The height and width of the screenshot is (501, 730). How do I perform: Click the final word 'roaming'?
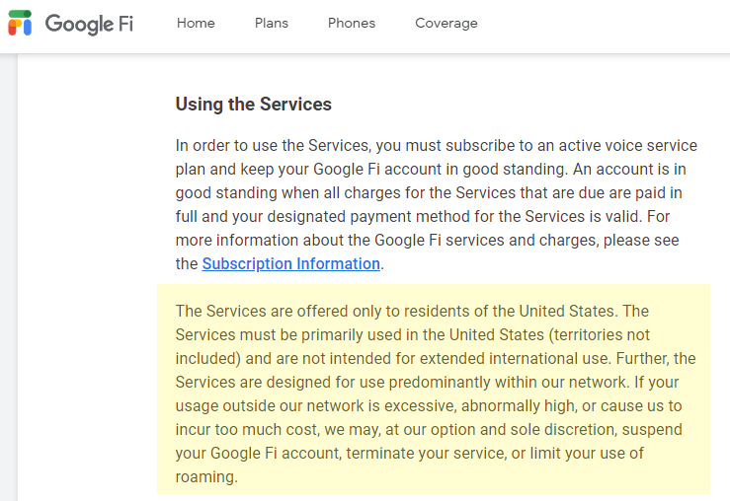[205, 476]
